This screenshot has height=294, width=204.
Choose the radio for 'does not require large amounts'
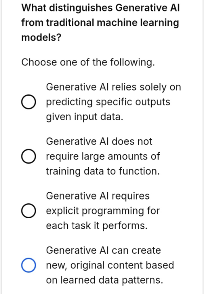coord(28,156)
